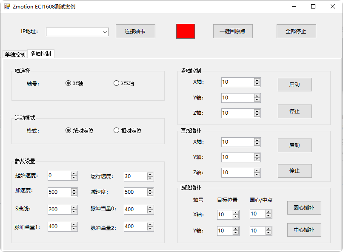Increase Y轴 目标位置 in 圆弧插补
The height and width of the screenshot is (252, 343).
pyautogui.click(x=236, y=229)
